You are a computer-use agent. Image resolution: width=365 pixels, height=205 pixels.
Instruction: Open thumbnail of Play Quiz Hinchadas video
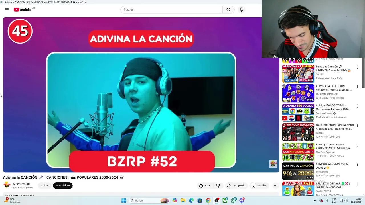coord(298,151)
